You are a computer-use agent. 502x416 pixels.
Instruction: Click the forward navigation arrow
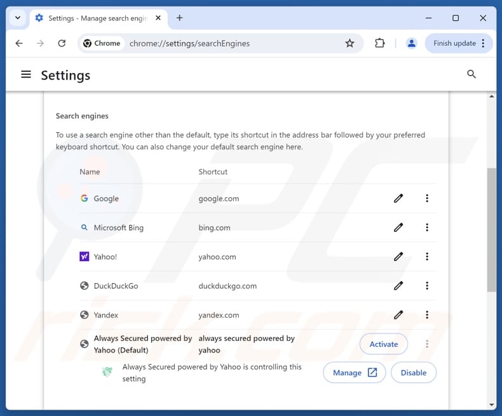tap(40, 43)
